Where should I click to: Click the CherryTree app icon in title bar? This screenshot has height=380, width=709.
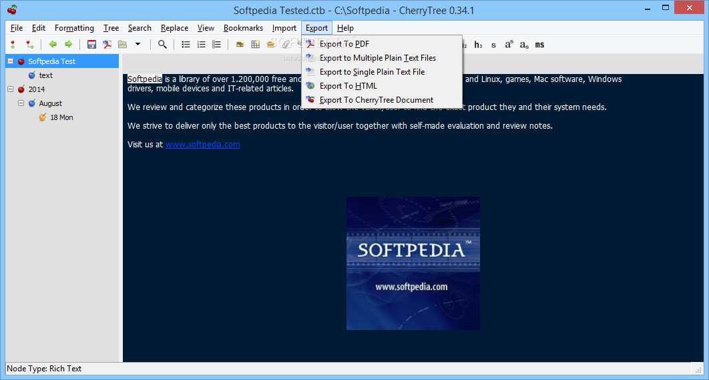tap(12, 9)
